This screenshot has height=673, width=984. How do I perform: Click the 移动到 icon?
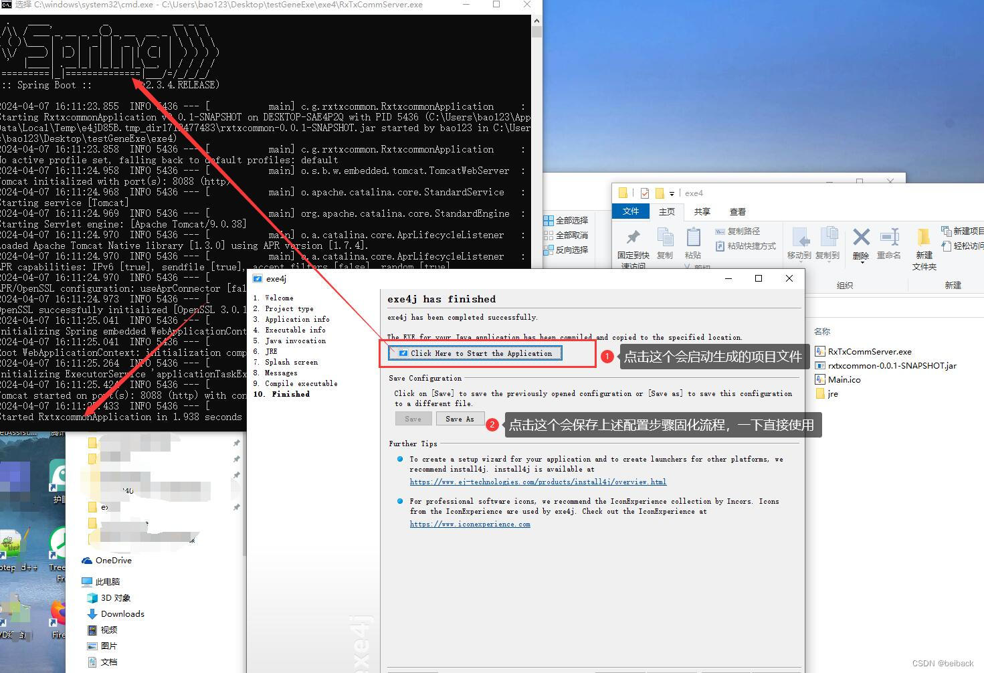click(800, 237)
